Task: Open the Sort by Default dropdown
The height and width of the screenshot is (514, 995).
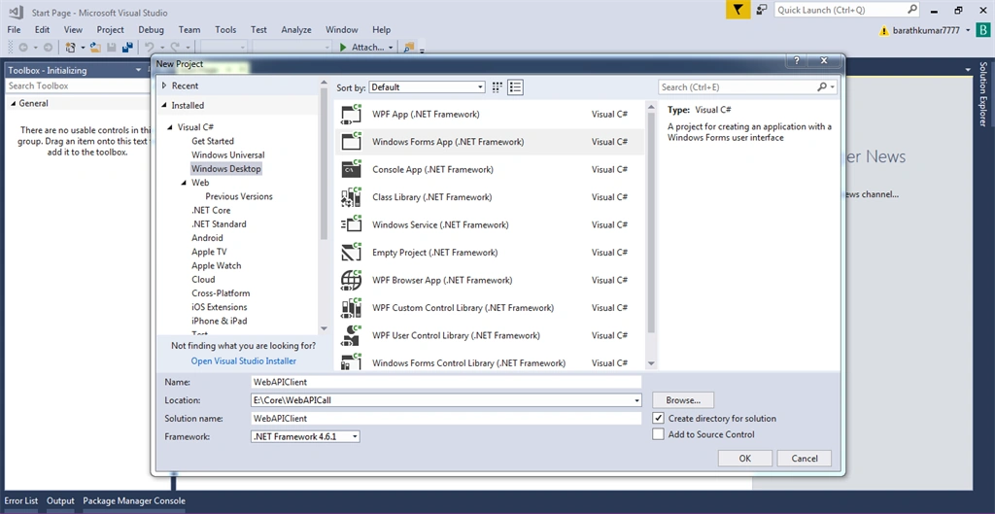Action: click(x=428, y=87)
